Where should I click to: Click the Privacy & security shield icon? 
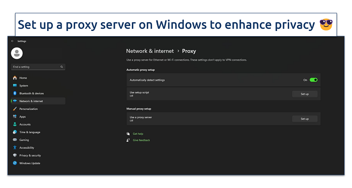tap(15, 155)
